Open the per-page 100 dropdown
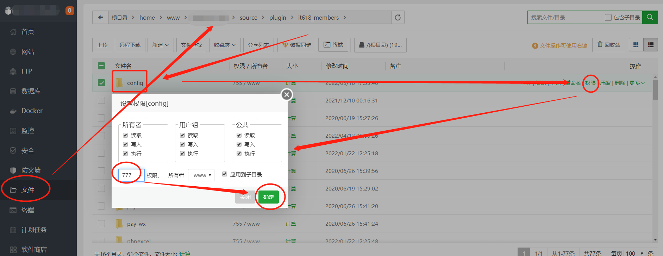The height and width of the screenshot is (256, 663). coord(635,253)
